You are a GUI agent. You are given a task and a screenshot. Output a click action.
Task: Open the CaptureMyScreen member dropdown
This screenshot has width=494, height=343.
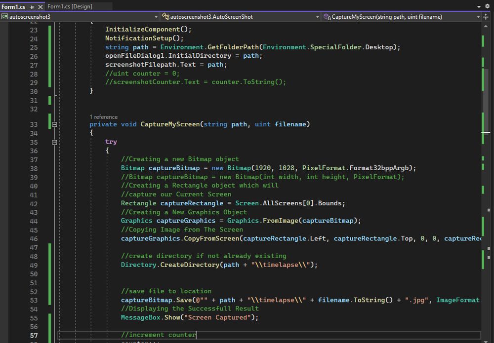click(478, 17)
